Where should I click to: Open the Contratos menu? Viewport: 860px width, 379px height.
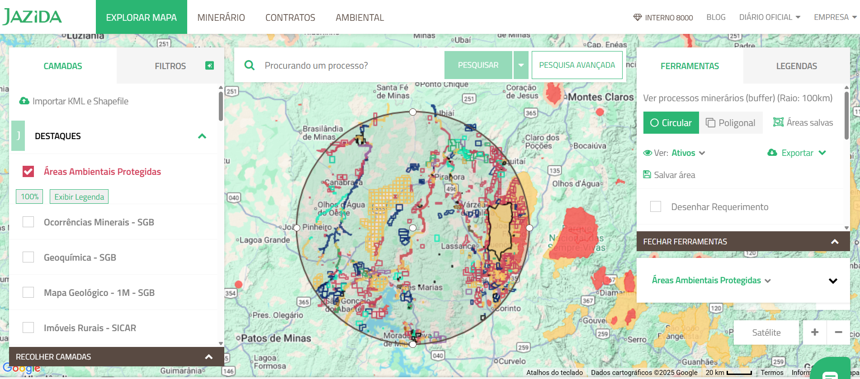coord(290,18)
